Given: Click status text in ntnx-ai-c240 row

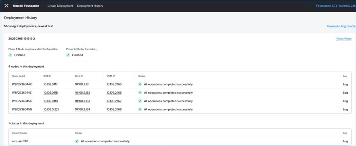Looking at the screenshot, I should (x=105, y=141).
